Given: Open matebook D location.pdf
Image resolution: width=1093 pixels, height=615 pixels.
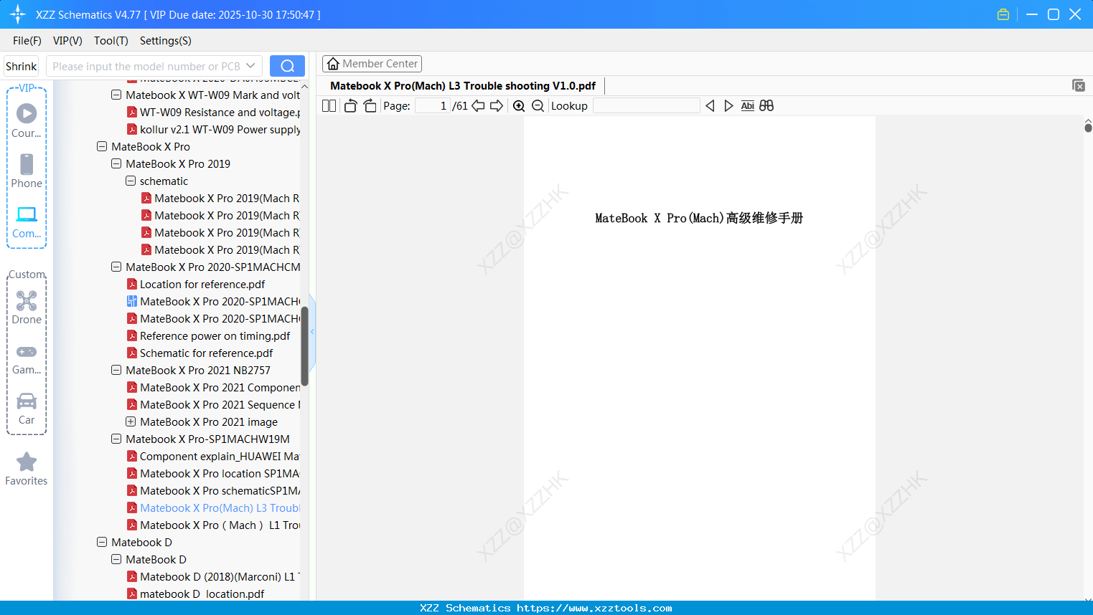Looking at the screenshot, I should coord(196,593).
